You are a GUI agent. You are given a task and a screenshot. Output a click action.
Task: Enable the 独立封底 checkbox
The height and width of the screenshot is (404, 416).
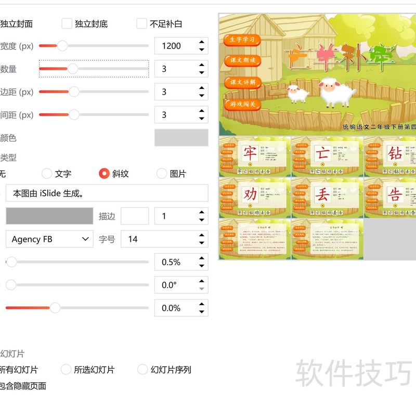(67, 23)
